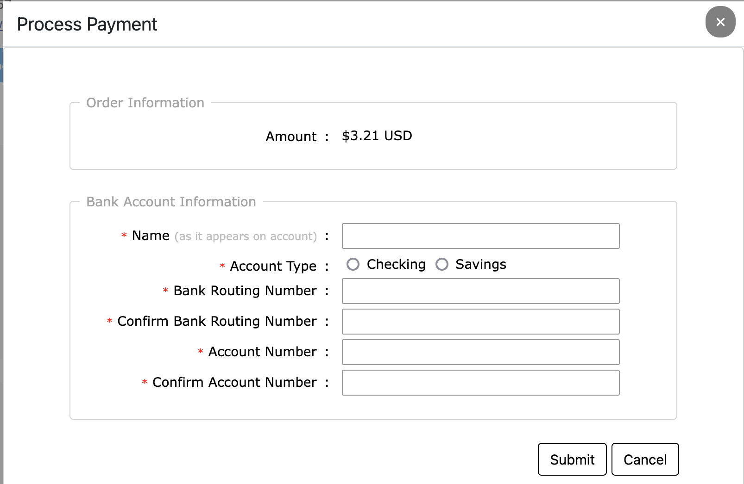Click the "Confirm Account Number" label text
Image resolution: width=744 pixels, height=484 pixels.
[x=234, y=382]
